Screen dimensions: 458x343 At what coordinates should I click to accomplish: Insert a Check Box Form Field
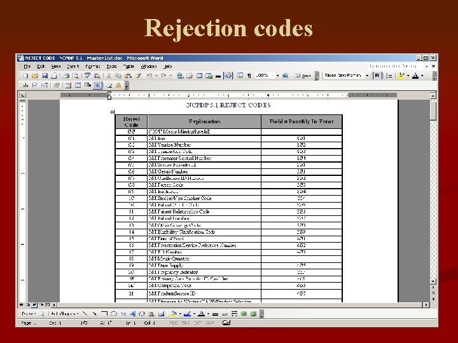[x=35, y=85]
